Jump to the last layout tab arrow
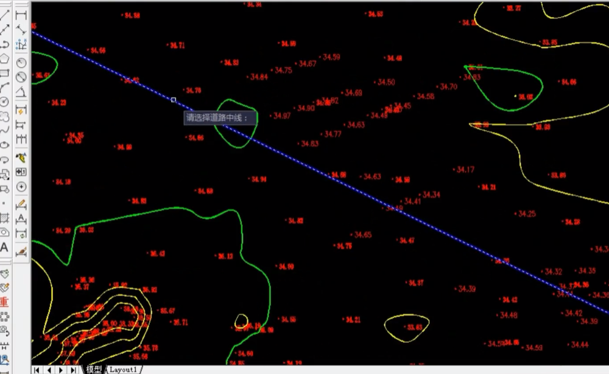 74,369
